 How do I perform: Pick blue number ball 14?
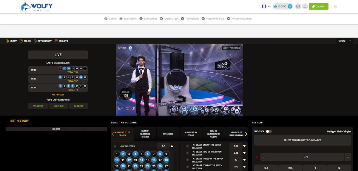(x=141, y=160)
